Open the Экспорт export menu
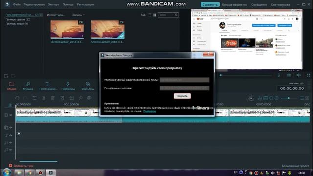 pos(53,4)
